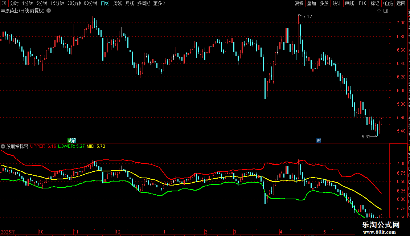
Task: Select the 1分钟 period
Action: pos(28,3)
